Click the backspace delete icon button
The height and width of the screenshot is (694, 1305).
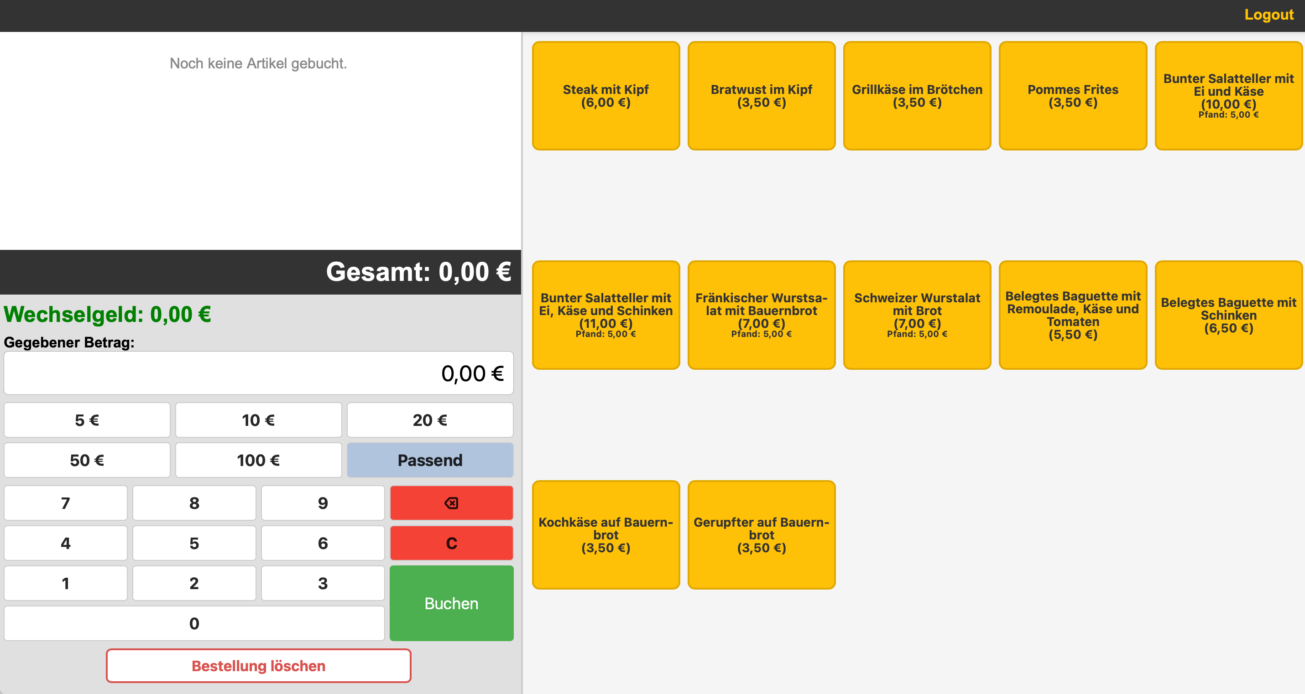pyautogui.click(x=451, y=502)
